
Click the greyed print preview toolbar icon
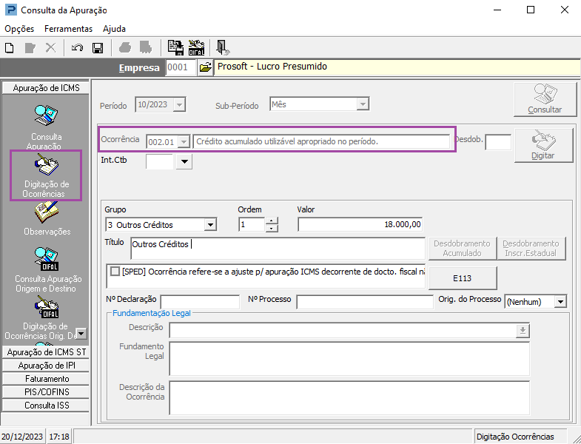click(x=146, y=48)
